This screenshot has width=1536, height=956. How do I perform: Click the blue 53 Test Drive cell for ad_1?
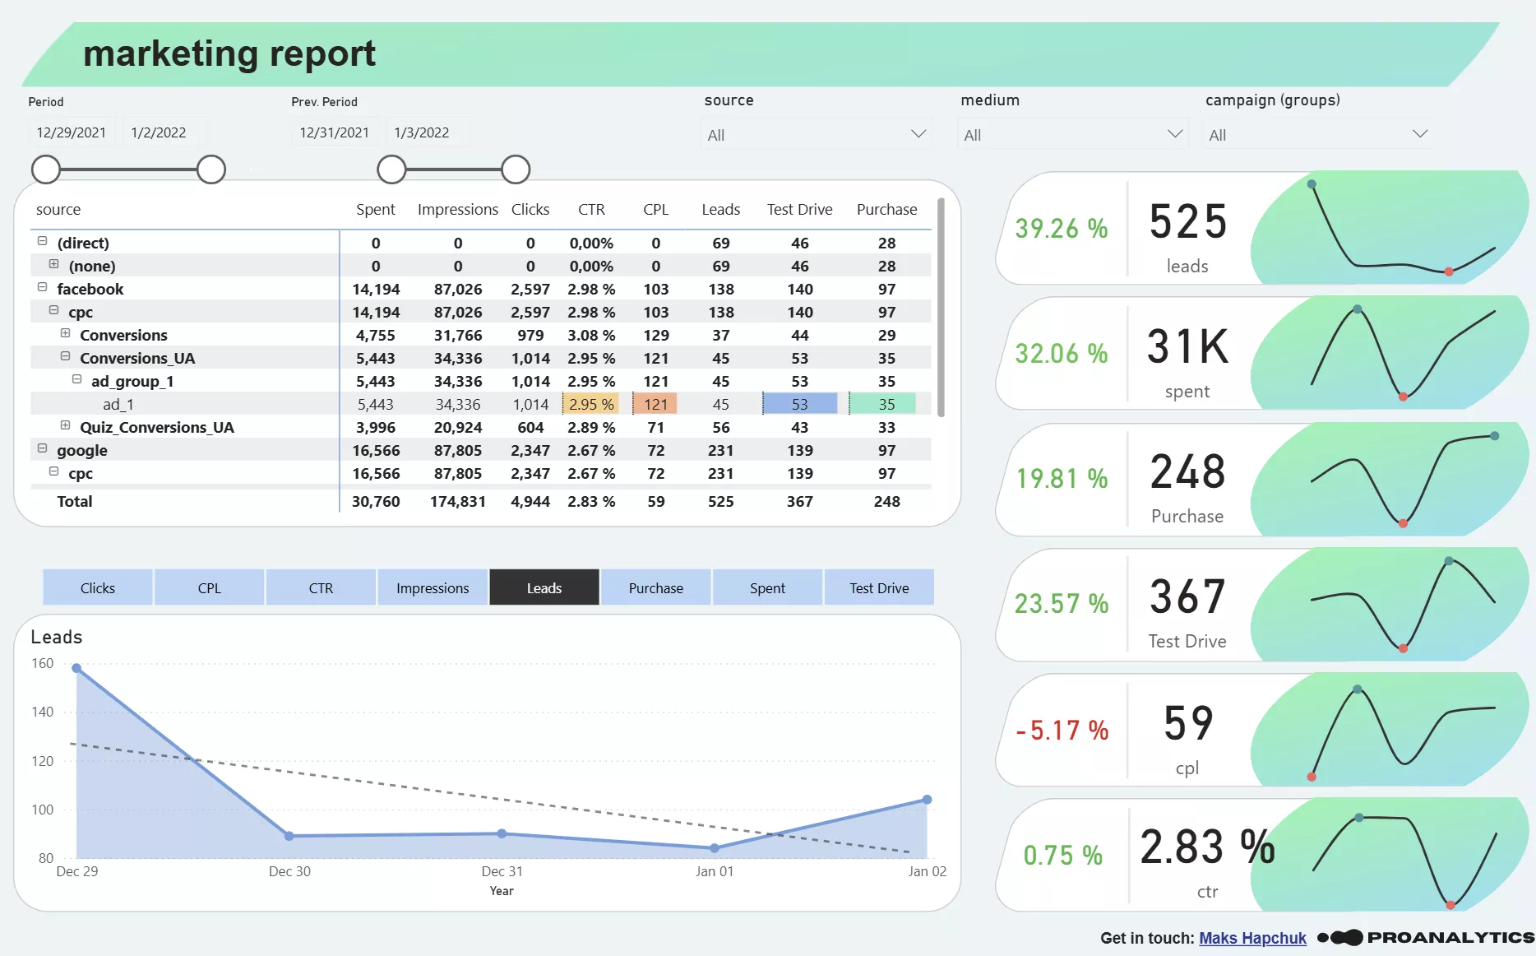pos(800,404)
